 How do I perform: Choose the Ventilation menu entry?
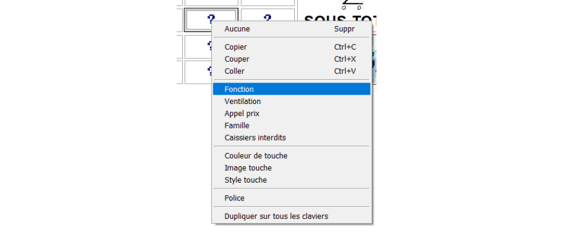pyautogui.click(x=242, y=101)
